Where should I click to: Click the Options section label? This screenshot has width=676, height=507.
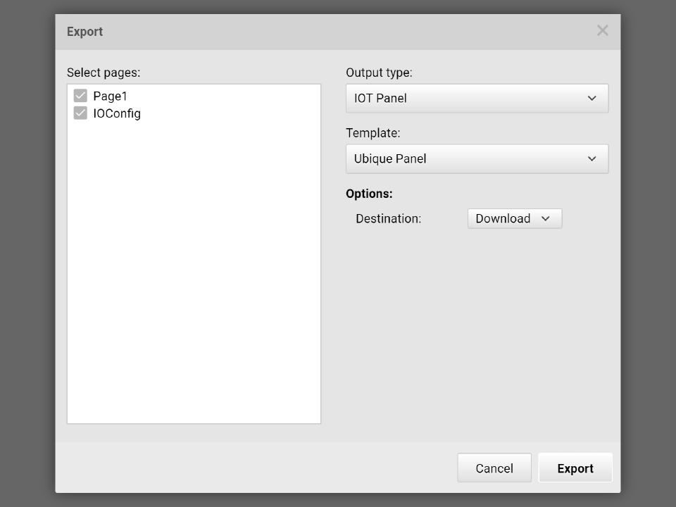coord(369,193)
